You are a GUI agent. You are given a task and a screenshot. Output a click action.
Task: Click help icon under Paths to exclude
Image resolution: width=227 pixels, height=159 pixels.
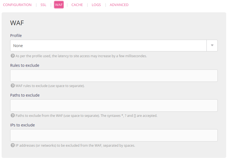pyautogui.click(x=13, y=115)
